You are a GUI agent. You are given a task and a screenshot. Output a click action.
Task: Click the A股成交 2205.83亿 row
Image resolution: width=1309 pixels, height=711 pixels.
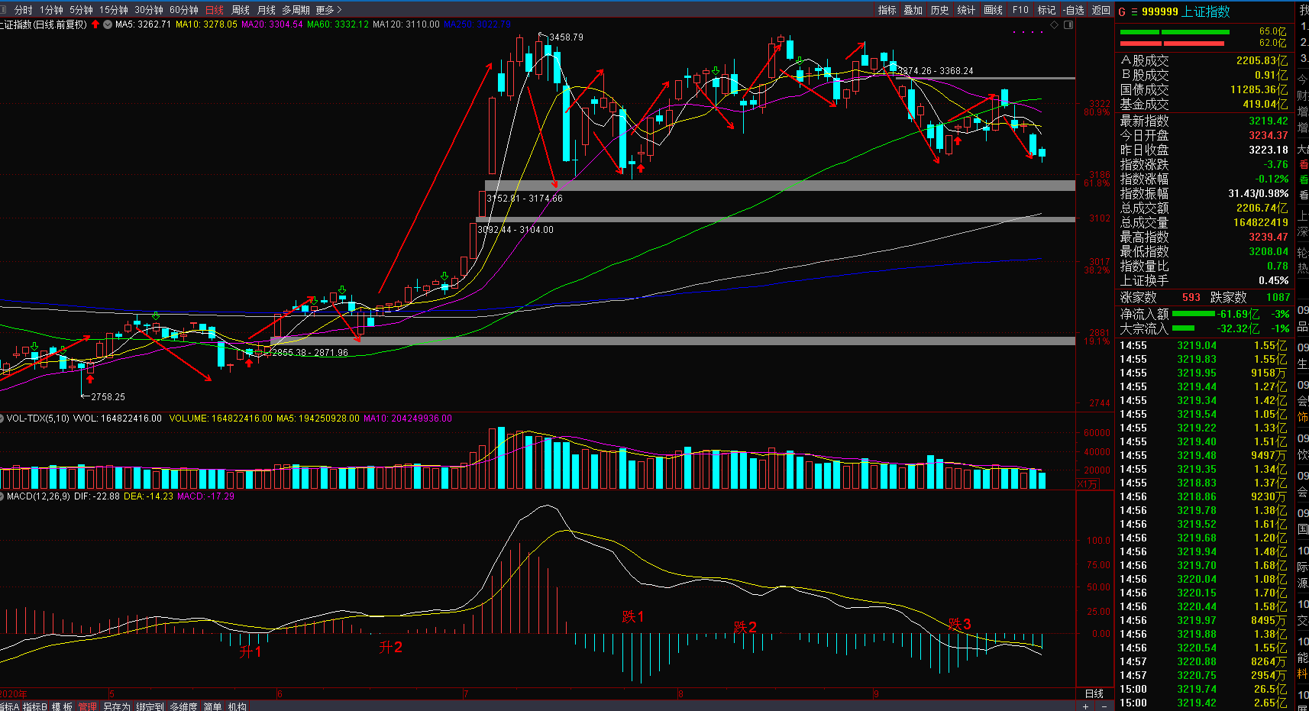(x=1204, y=60)
